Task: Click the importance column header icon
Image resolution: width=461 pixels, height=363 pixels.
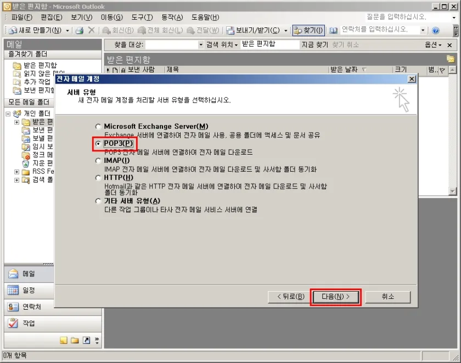Action: pos(108,70)
